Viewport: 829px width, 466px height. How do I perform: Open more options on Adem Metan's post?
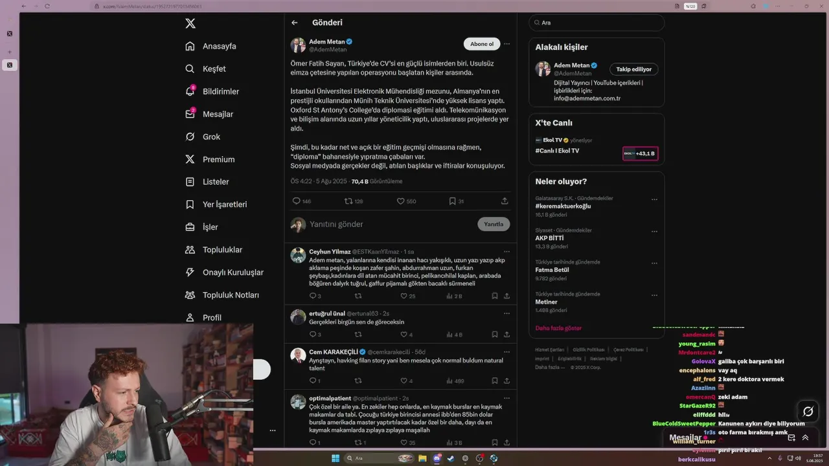tap(506, 44)
